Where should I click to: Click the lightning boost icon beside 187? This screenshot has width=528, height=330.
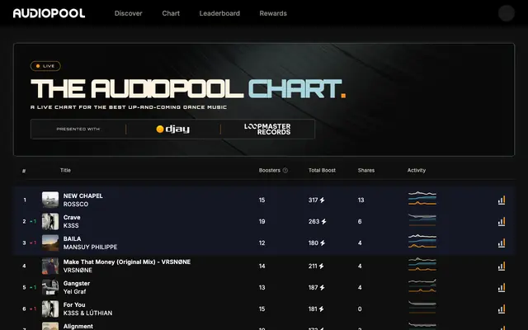pos(323,288)
